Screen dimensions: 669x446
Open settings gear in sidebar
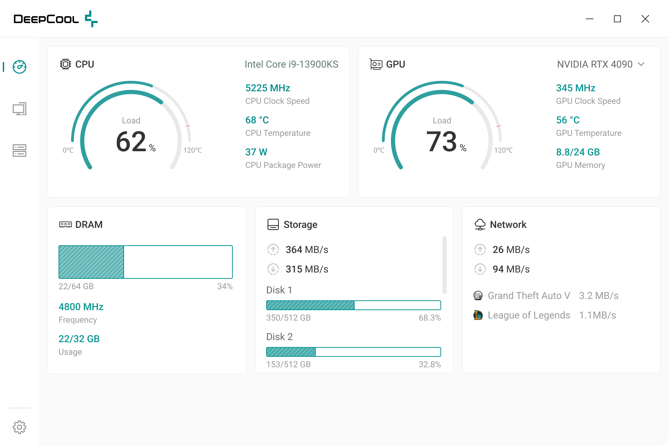pyautogui.click(x=20, y=427)
